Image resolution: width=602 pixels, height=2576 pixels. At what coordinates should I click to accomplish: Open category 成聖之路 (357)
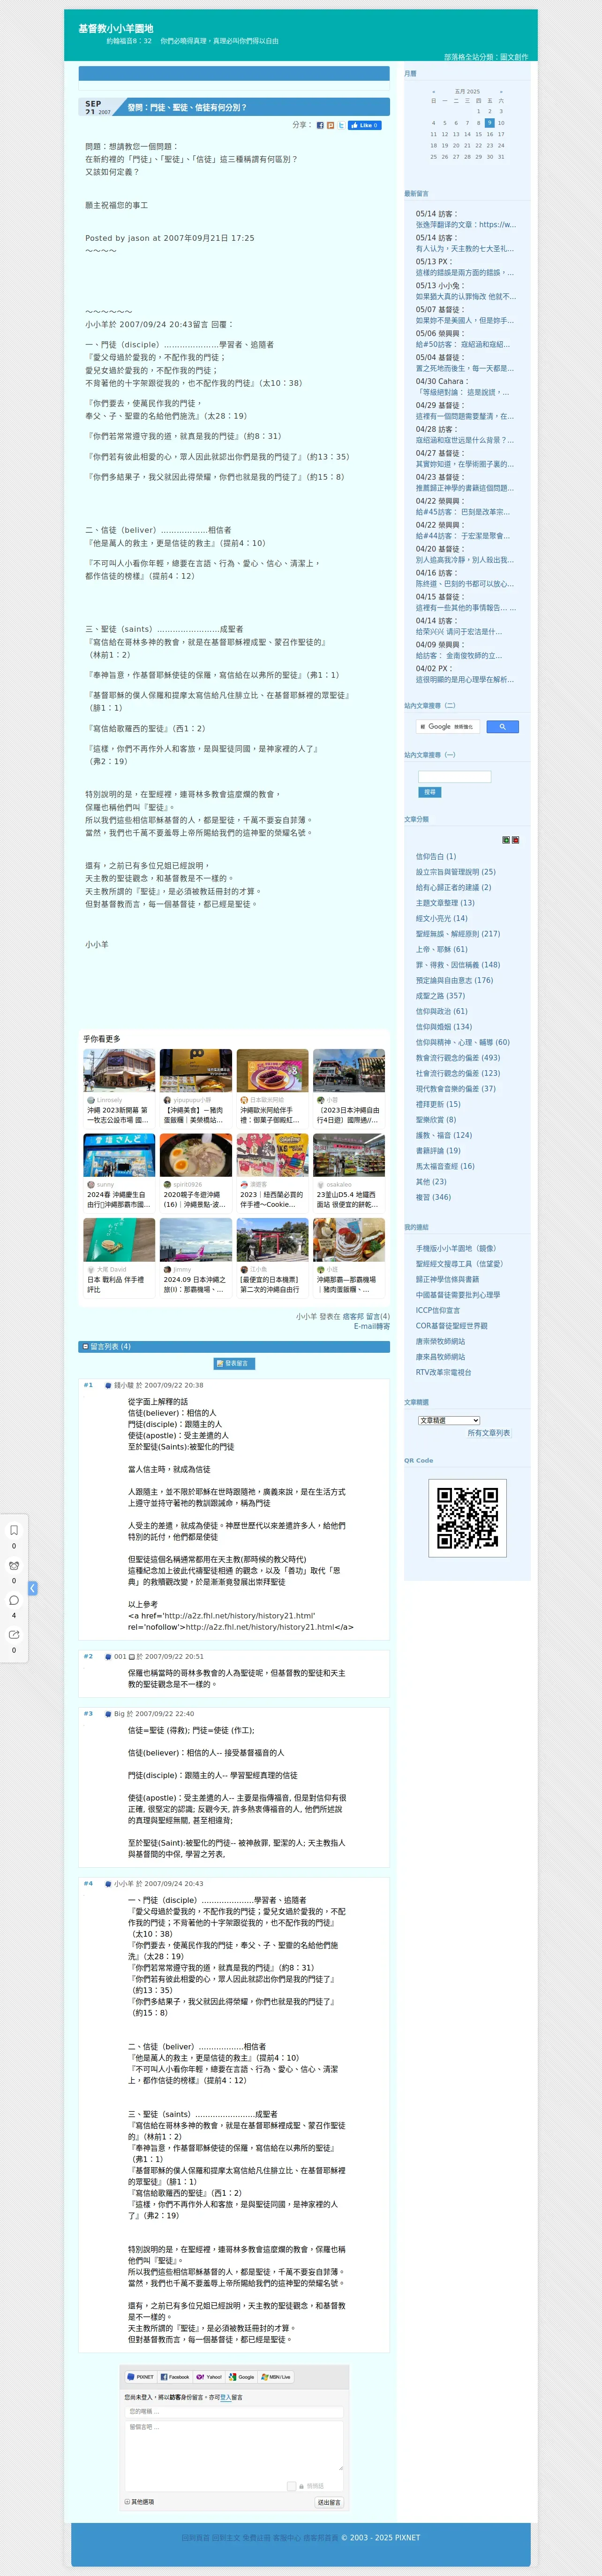pos(440,996)
